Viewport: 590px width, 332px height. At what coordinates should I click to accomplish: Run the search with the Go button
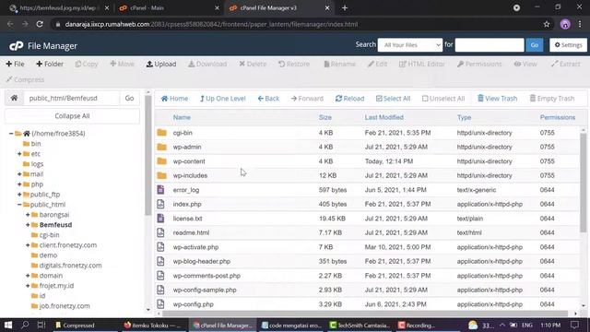point(535,45)
